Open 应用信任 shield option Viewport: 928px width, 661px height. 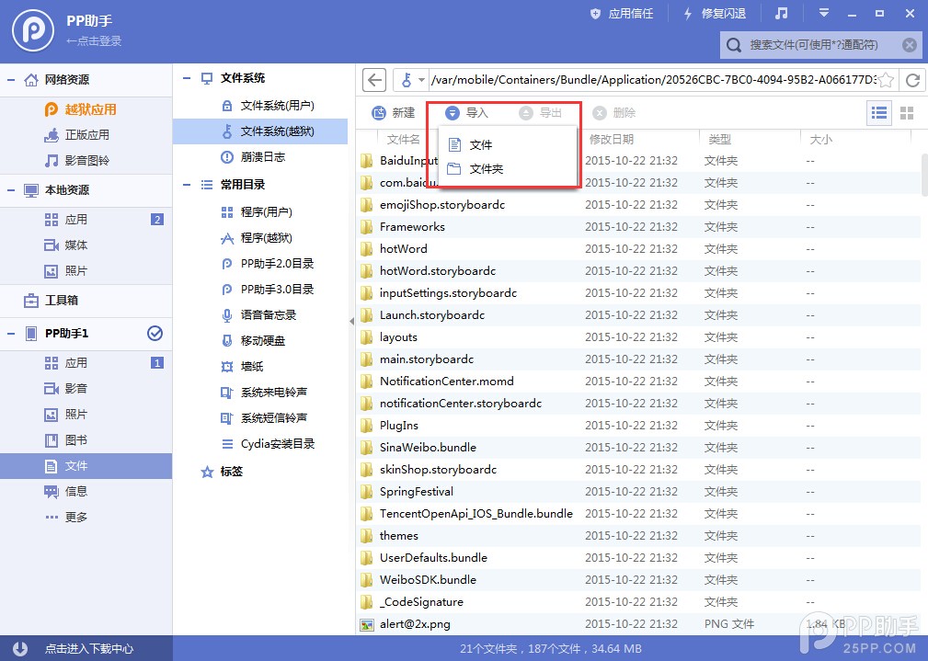tap(622, 14)
